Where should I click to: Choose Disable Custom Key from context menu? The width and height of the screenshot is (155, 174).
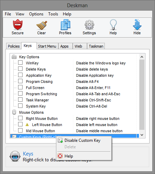pos(84,140)
